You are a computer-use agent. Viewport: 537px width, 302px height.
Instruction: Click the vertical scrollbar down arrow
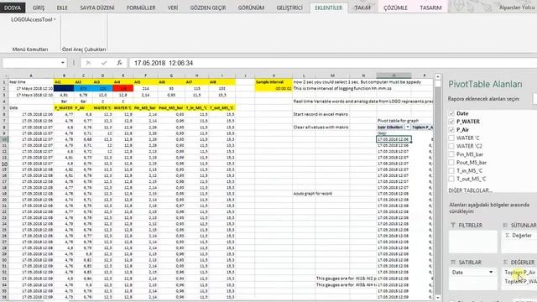click(x=438, y=298)
